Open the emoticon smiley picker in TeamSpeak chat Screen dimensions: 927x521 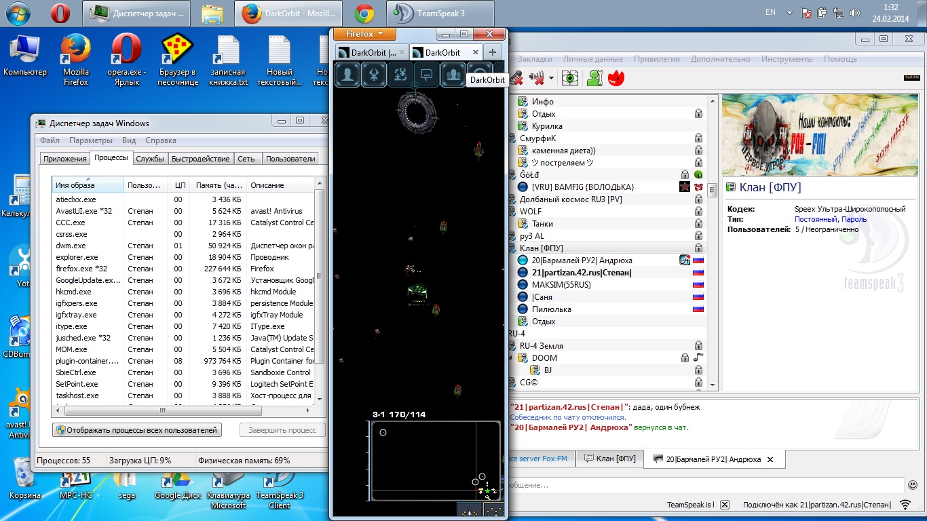913,485
